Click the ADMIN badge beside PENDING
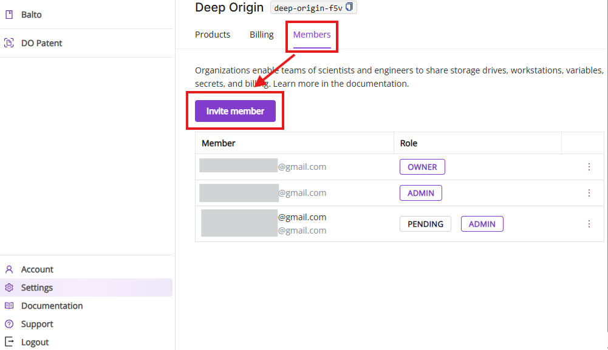 point(482,224)
